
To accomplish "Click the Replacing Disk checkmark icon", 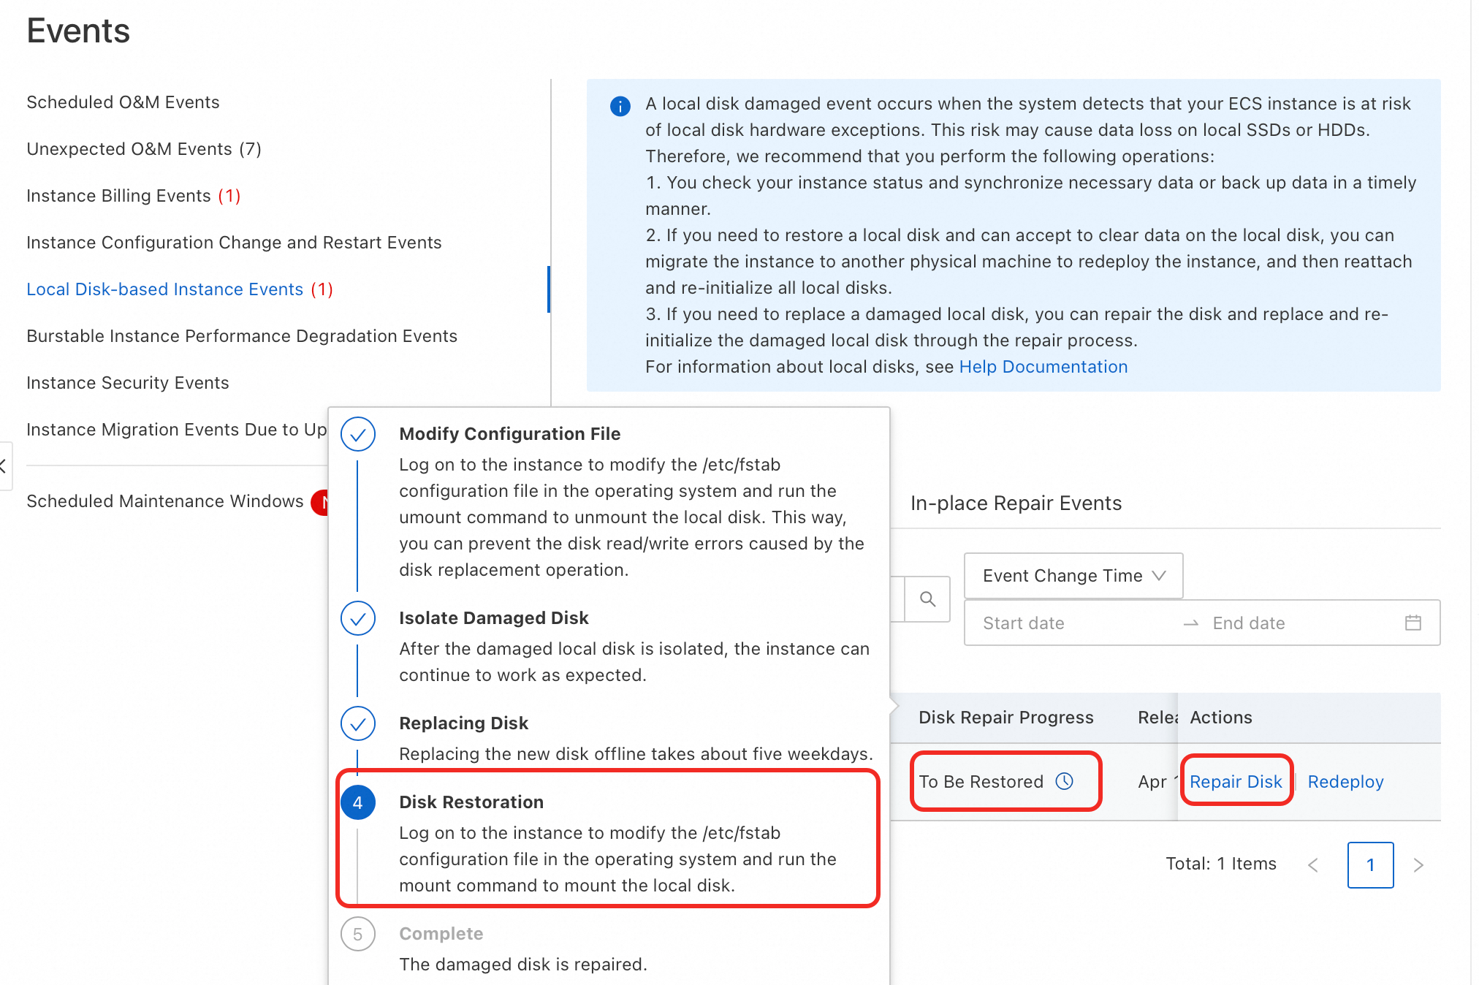I will 358,724.
